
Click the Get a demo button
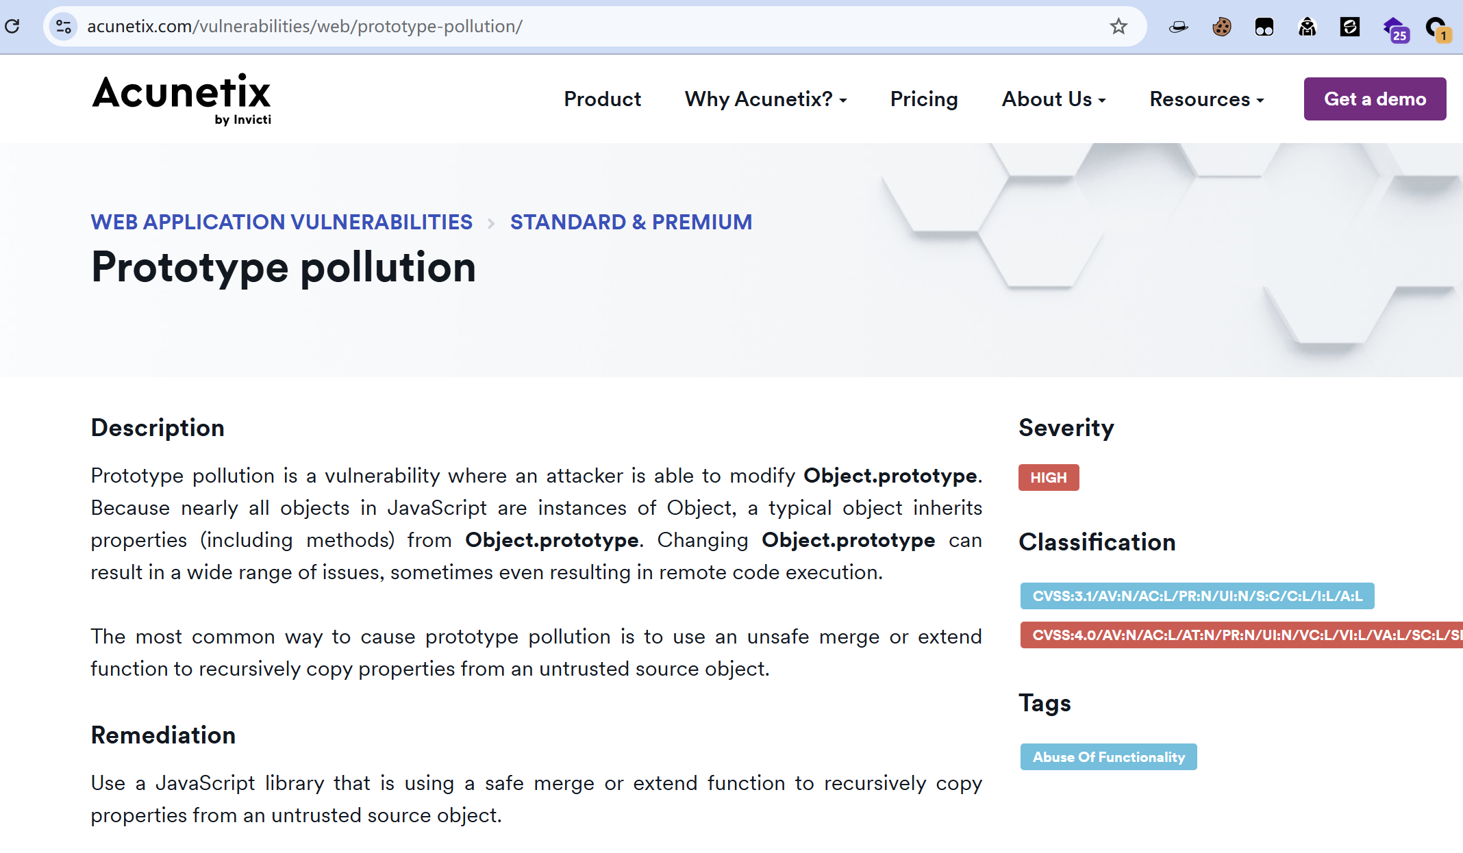pyautogui.click(x=1375, y=99)
